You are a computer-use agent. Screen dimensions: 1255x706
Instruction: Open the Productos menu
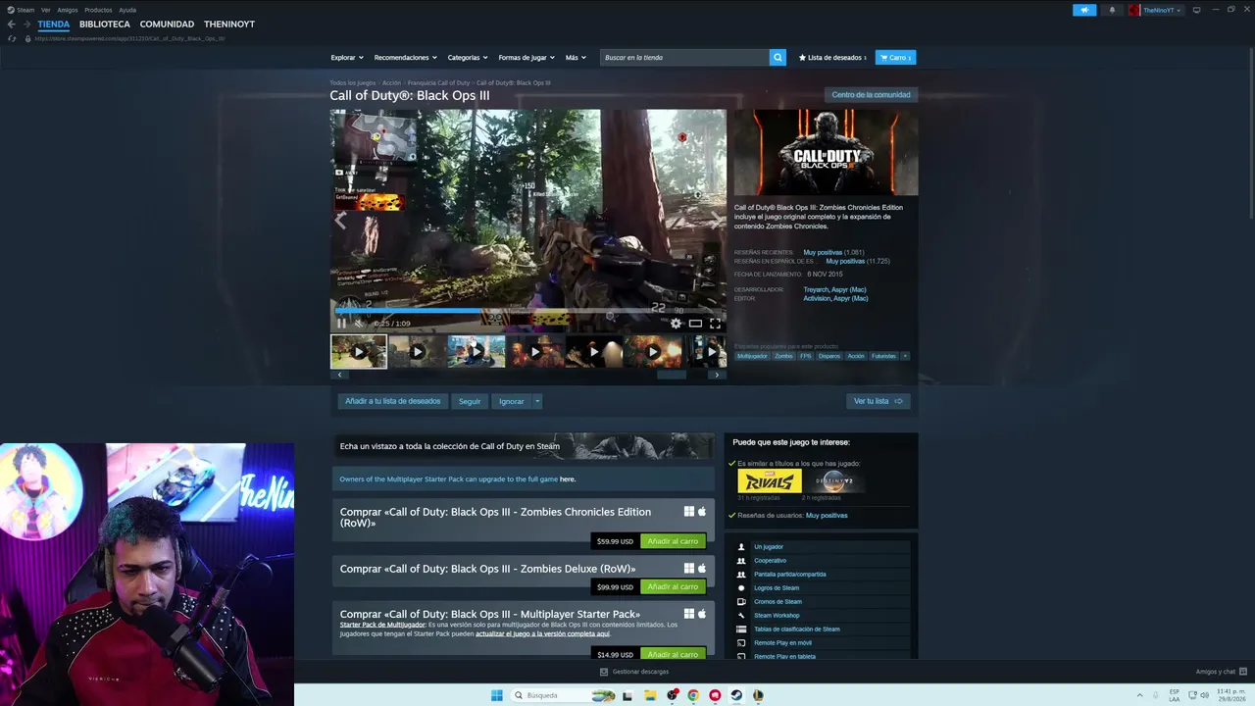coord(98,10)
